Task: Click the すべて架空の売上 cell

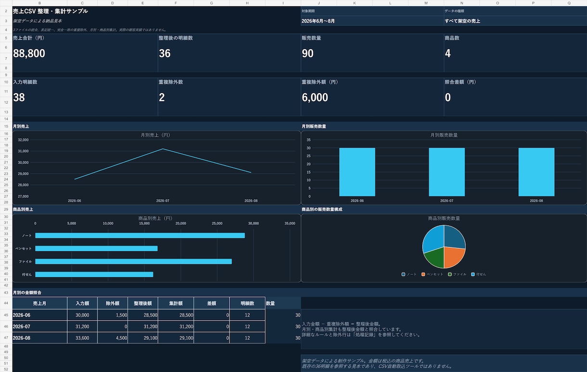Action: coord(462,21)
